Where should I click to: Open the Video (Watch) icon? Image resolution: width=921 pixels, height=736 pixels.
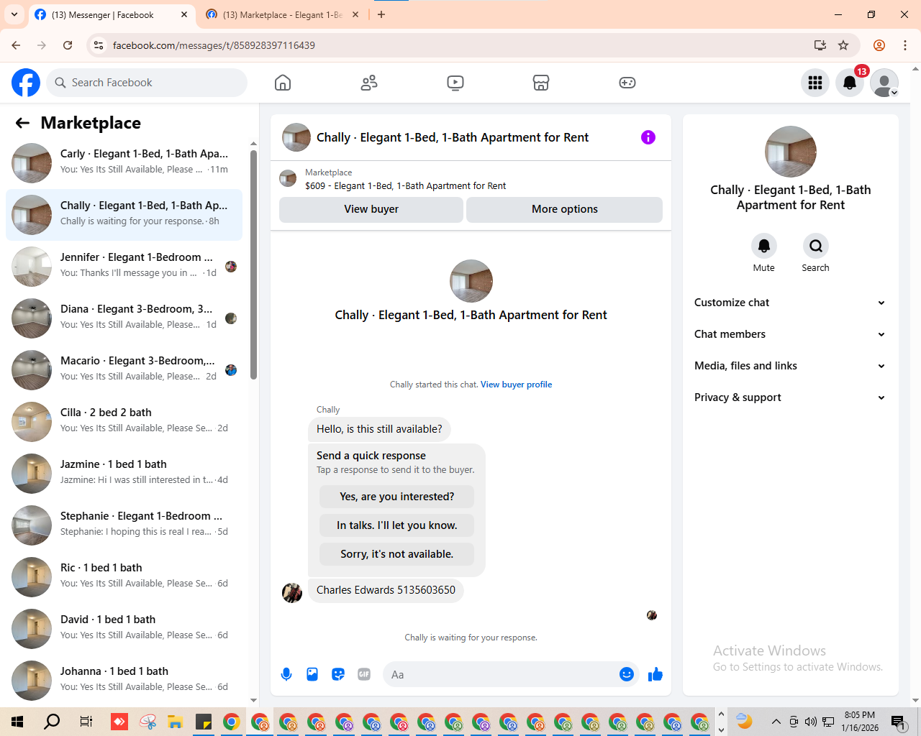[455, 83]
